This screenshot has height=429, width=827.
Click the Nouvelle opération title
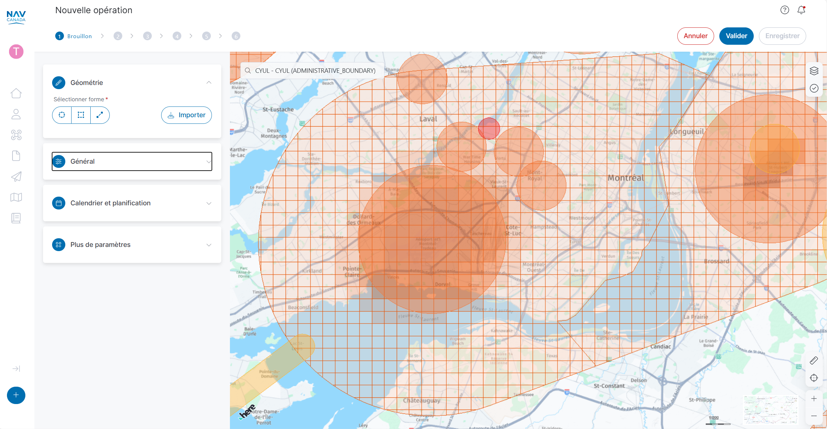point(94,10)
